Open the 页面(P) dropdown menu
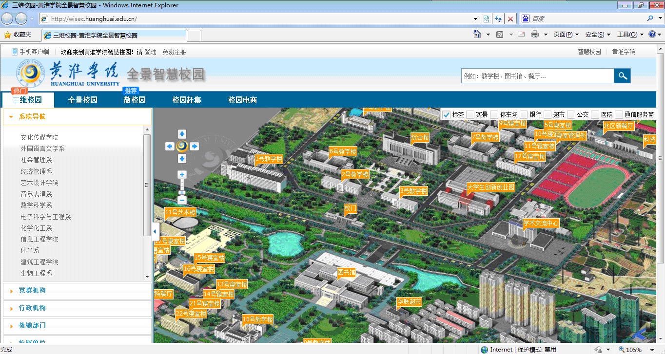The image size is (665, 354). (x=566, y=35)
